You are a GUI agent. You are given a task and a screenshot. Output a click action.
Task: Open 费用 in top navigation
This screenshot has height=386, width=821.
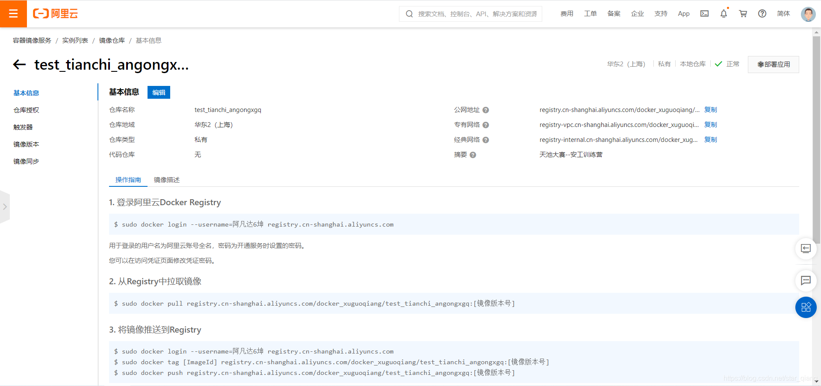click(x=567, y=14)
